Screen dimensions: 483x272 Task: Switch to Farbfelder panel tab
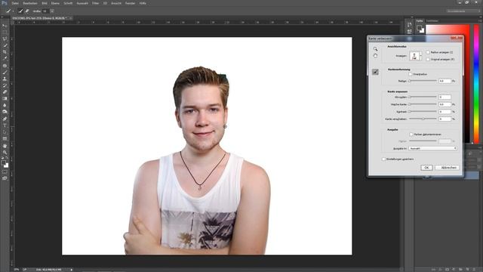pyautogui.click(x=432, y=21)
